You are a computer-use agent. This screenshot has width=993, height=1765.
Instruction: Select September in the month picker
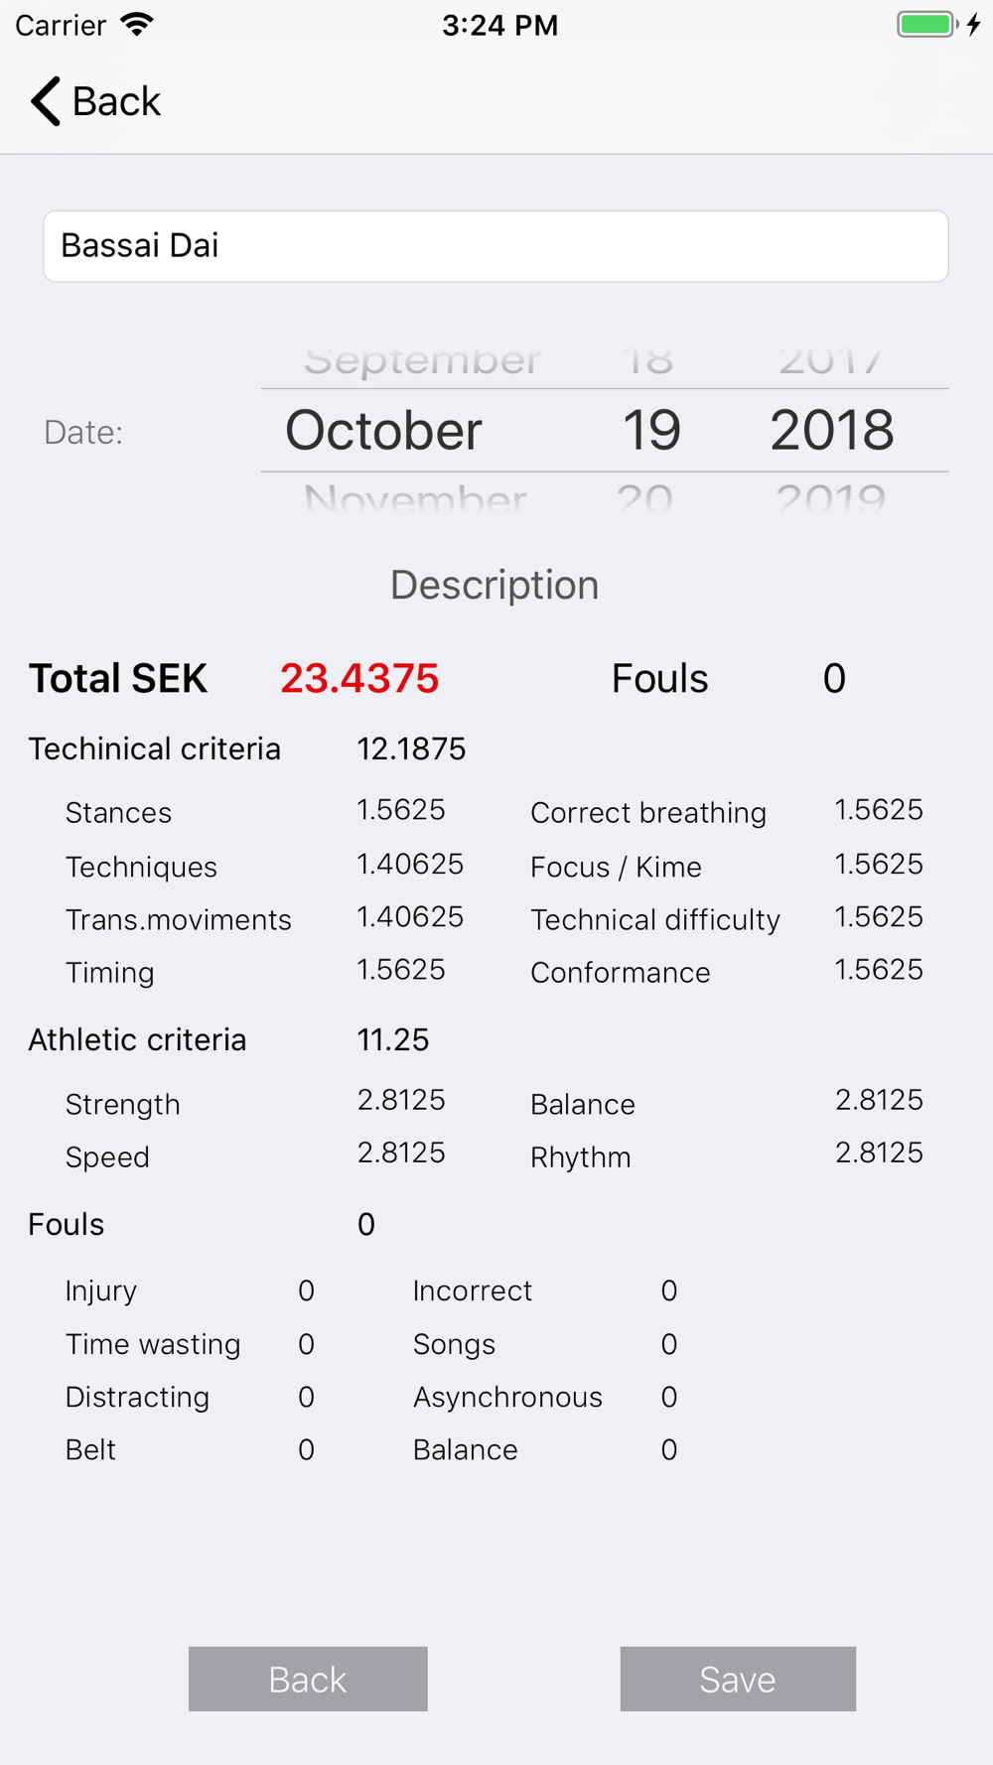coord(422,360)
